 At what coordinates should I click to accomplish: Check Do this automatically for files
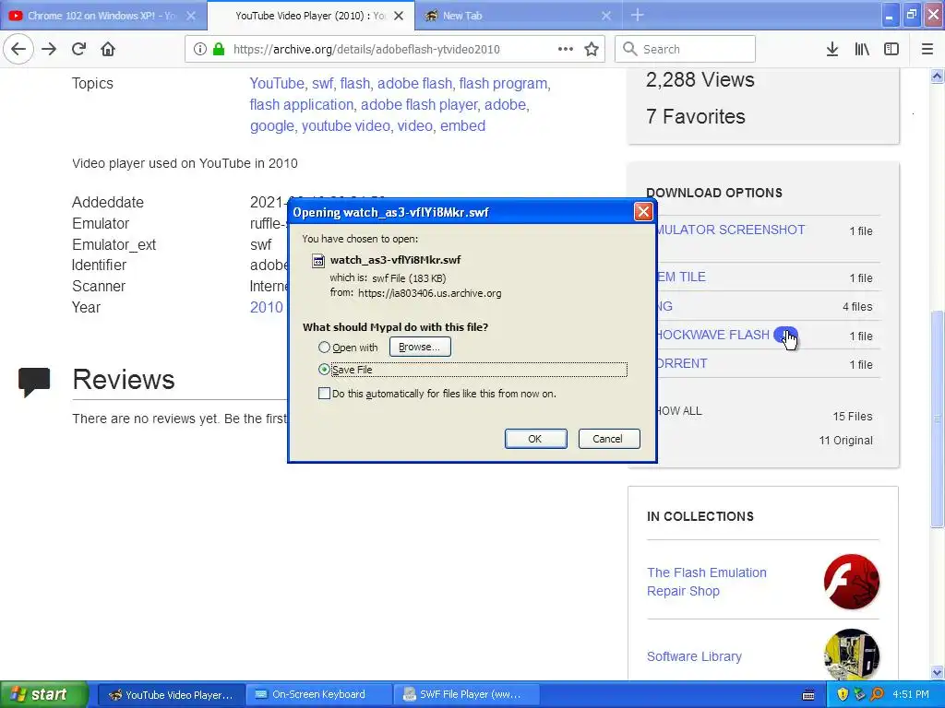click(x=324, y=394)
